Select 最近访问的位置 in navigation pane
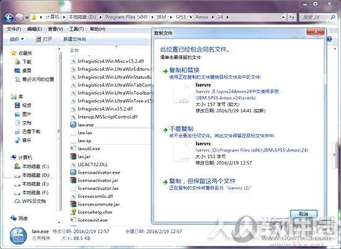341x249 pixels. pyautogui.click(x=34, y=79)
